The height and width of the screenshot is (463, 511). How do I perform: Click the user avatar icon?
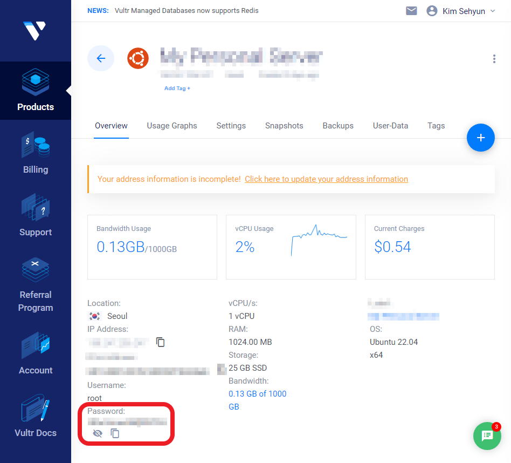(432, 11)
